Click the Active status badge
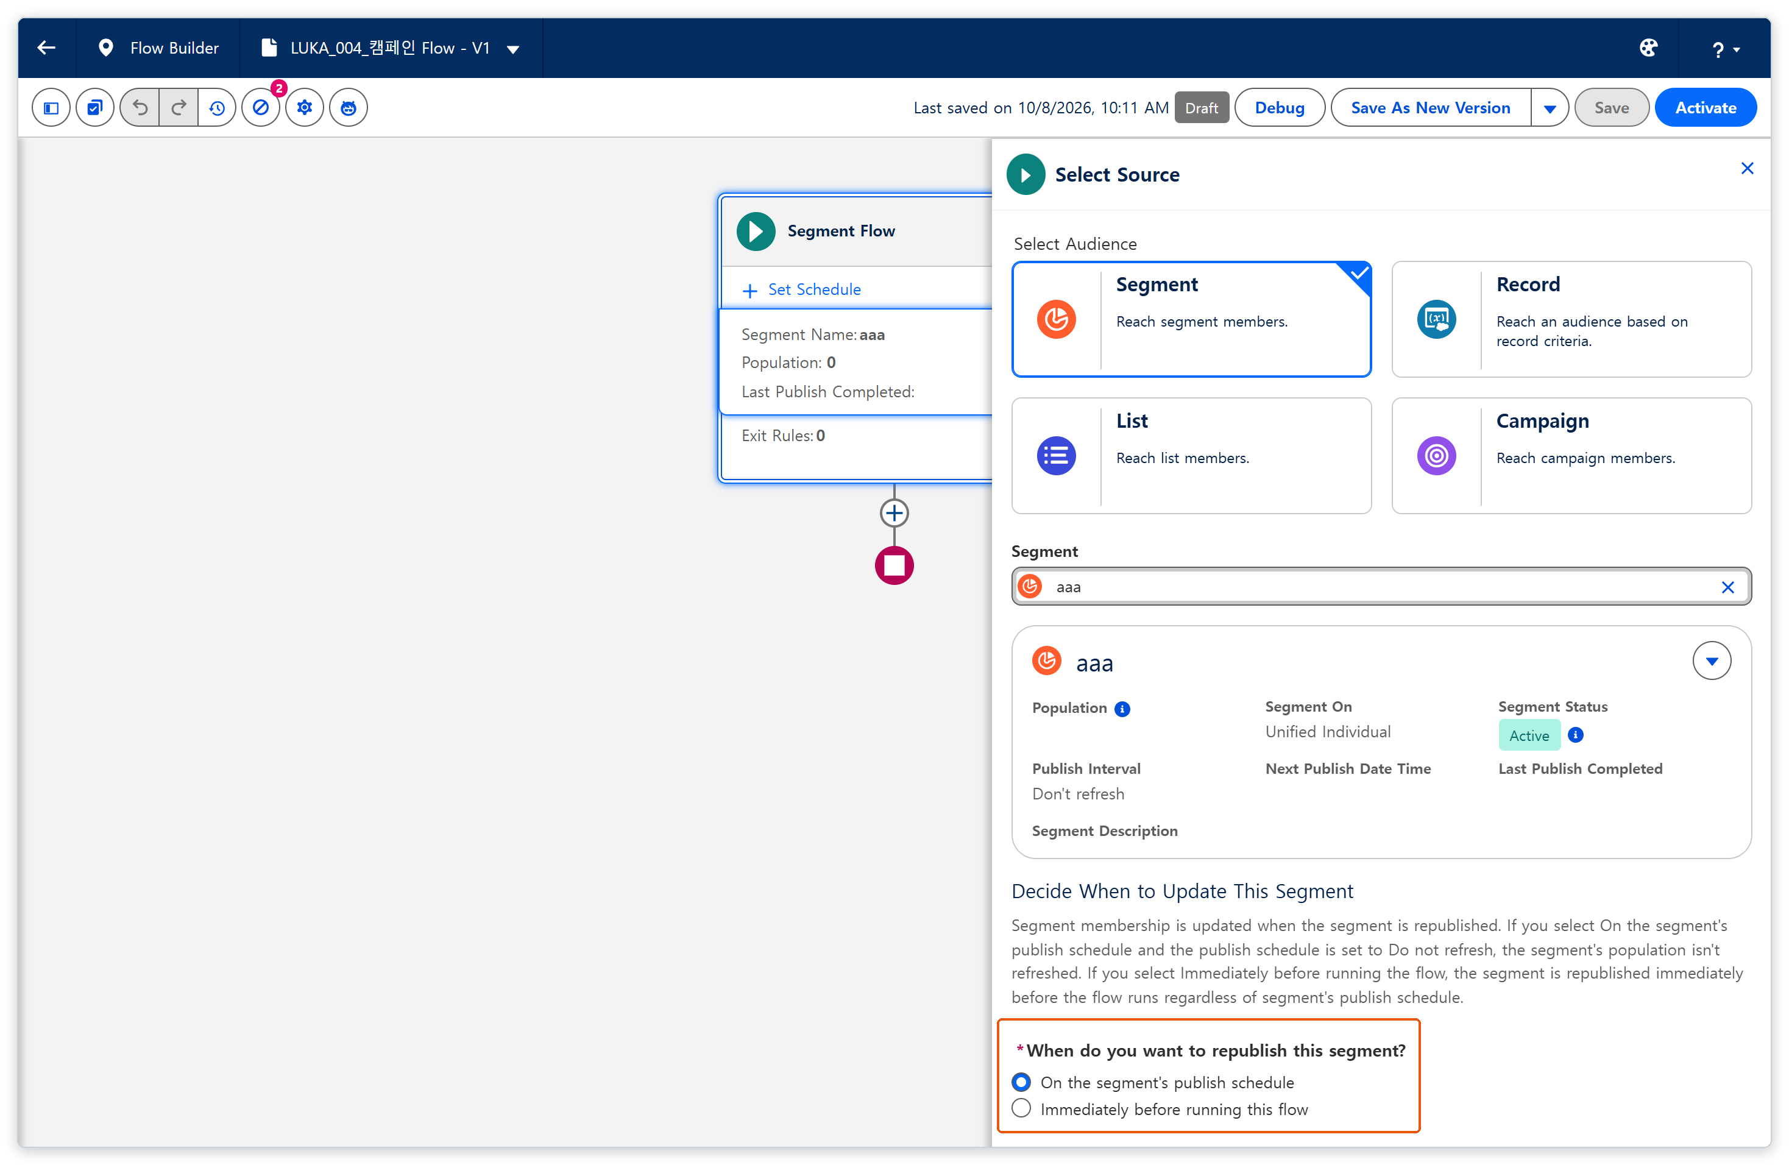Screen dimensions: 1789x1165 click(x=1529, y=735)
